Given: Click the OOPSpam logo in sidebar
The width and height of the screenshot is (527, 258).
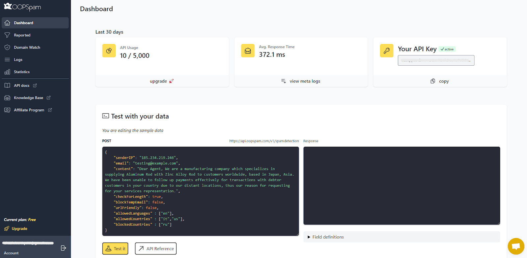Looking at the screenshot, I should [22, 7].
